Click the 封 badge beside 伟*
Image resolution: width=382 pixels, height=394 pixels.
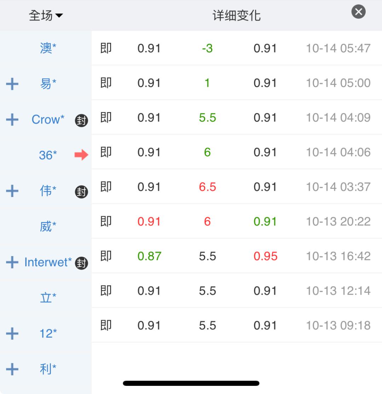coord(81,192)
